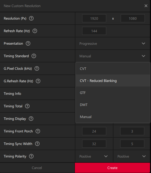Open the Presentation help tooltip icon
This screenshot has width=151, height=173.
coord(28,43)
